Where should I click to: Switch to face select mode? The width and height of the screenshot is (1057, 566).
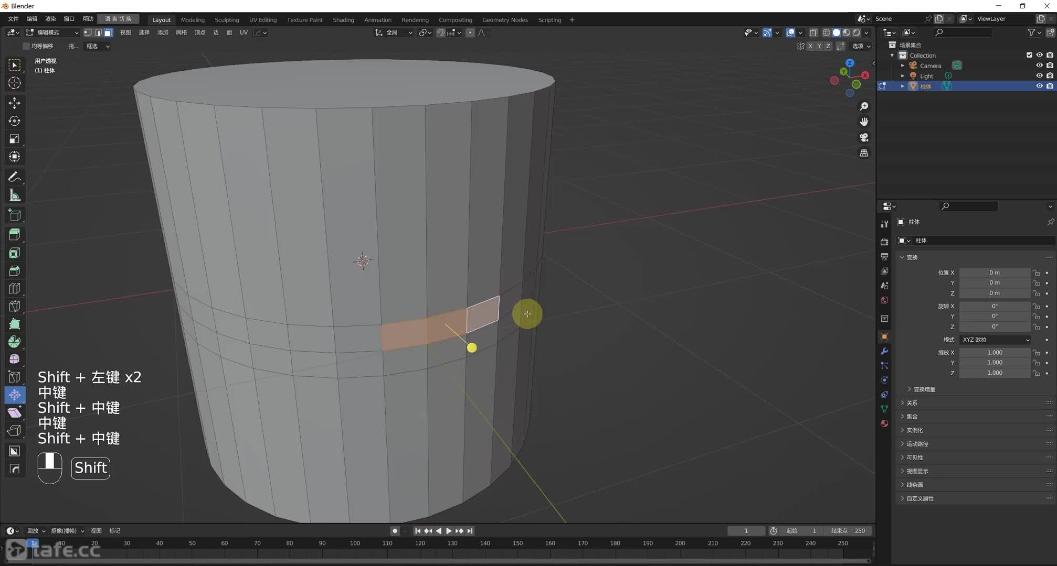tap(108, 32)
